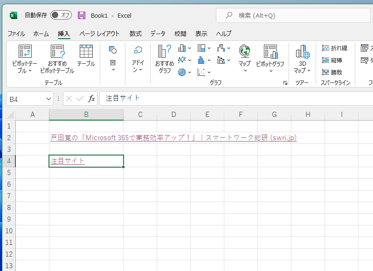Click the search box 検索 (Alt+Q)
Viewport: 373px width, 271px height.
tap(293, 15)
